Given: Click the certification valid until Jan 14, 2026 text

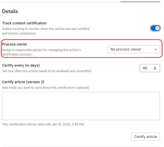Looking at the screenshot, I should [x=43, y=124].
